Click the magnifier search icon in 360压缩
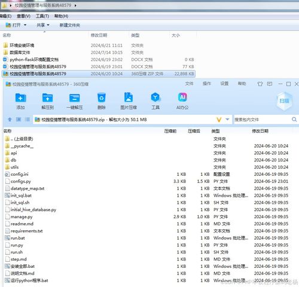 pyautogui.click(x=294, y=120)
